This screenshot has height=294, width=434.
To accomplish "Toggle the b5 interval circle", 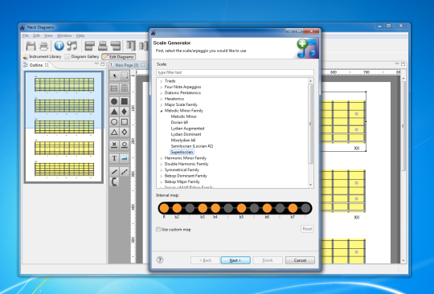I will tap(241, 208).
